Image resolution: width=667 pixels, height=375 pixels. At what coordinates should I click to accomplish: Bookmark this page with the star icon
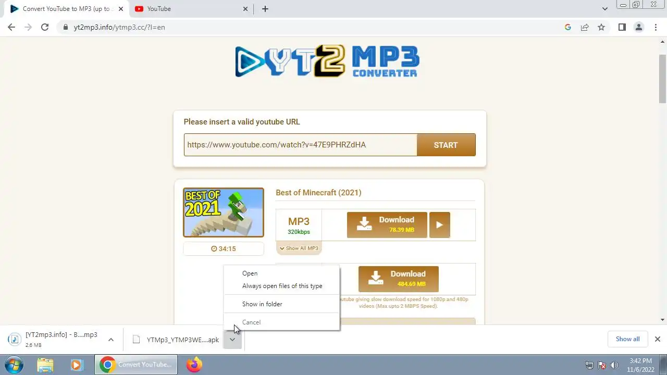601,27
